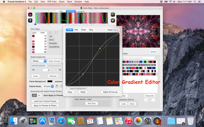Click the fractal preview thumbnail image

point(138,31)
